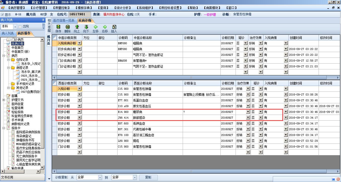Viewport: 341px width, 182px height.
Task: Open 疑诊 dropdown in 食管癌病 row
Action: coord(246,61)
